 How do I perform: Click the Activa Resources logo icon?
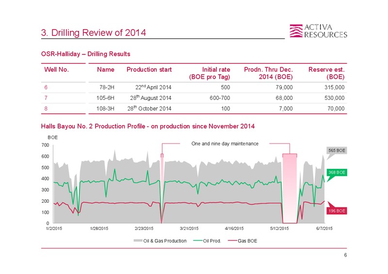click(x=296, y=31)
